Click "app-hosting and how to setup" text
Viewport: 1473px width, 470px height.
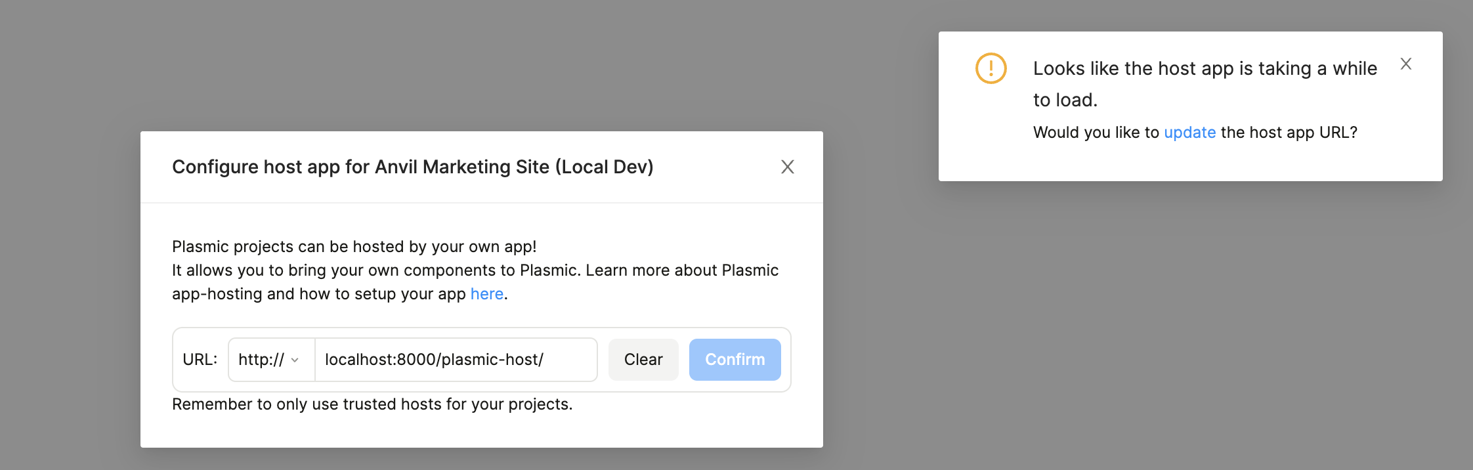[318, 294]
